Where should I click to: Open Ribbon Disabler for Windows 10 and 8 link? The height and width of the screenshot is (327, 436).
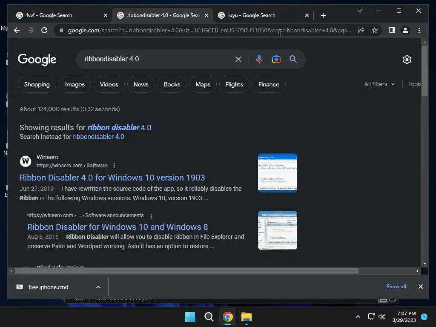(118, 227)
